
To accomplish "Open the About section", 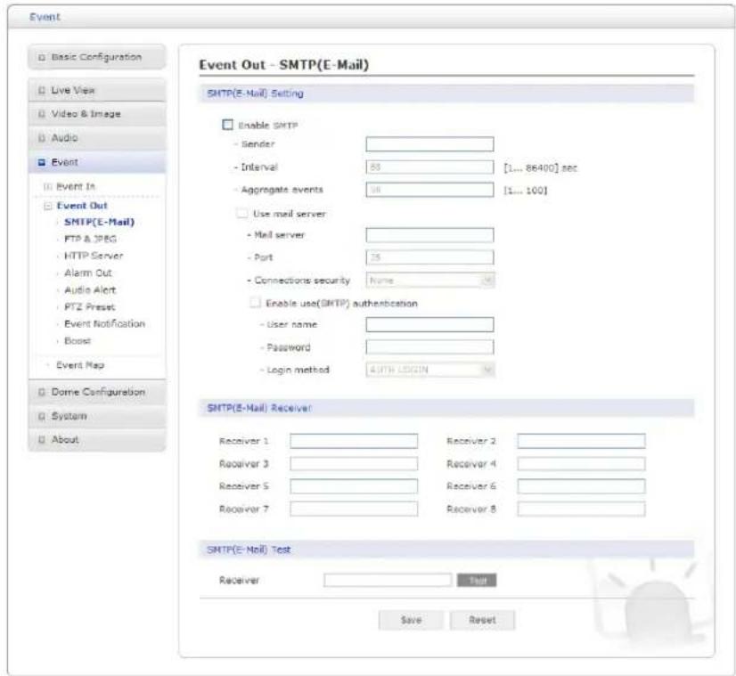I will 97,440.
